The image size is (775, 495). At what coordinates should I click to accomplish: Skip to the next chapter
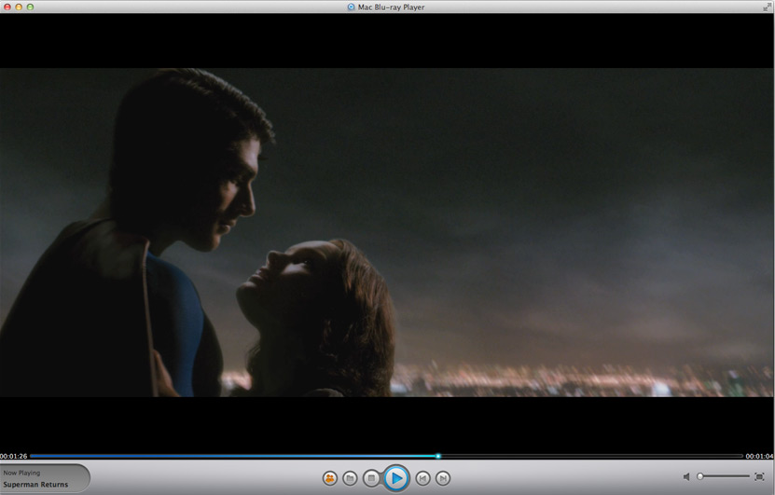point(443,478)
